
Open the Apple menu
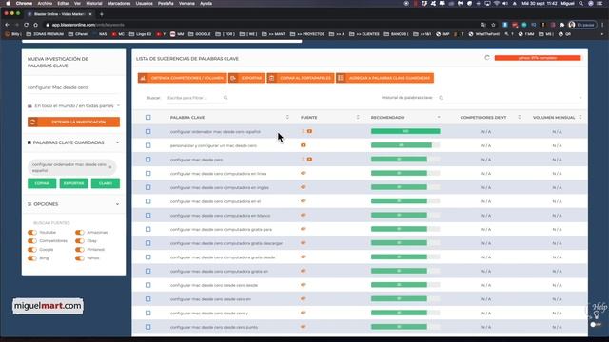pyautogui.click(x=8, y=3)
